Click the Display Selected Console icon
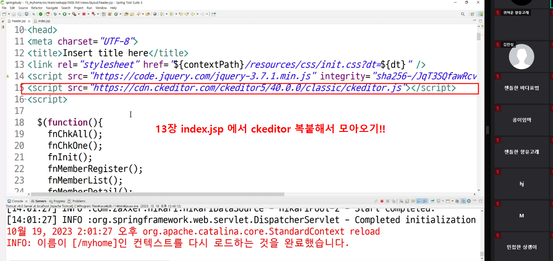This screenshot has width=553, height=261. pyautogui.click(x=438, y=201)
